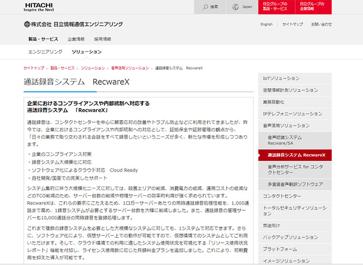This screenshot has width=363, height=265.
Task: Switch to the English site
Action: click(267, 24)
